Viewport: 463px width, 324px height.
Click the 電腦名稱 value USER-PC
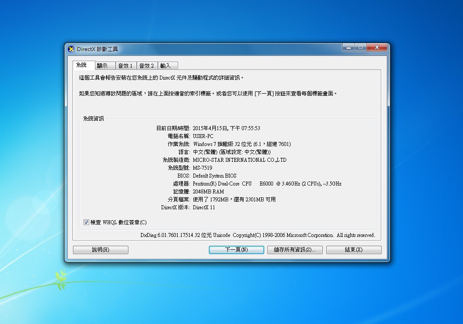click(203, 136)
